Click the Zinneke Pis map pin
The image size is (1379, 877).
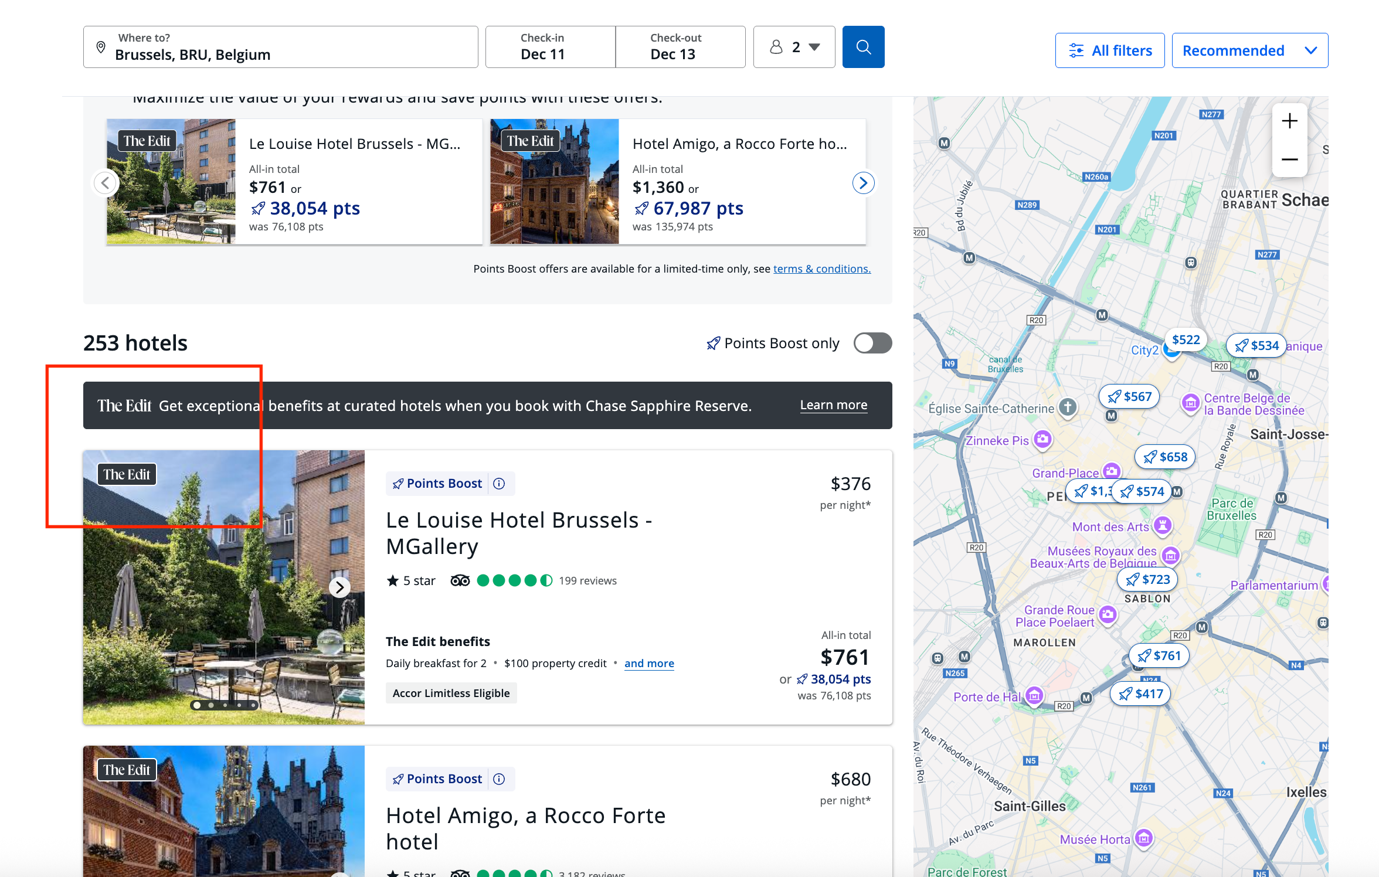point(1042,439)
